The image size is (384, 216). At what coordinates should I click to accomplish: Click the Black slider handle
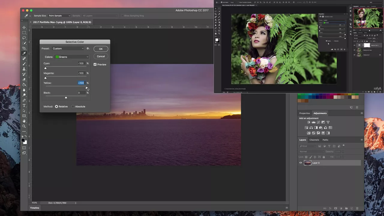(x=66, y=97)
